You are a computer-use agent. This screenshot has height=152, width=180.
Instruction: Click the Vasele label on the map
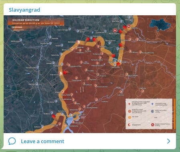click(x=58, y=46)
